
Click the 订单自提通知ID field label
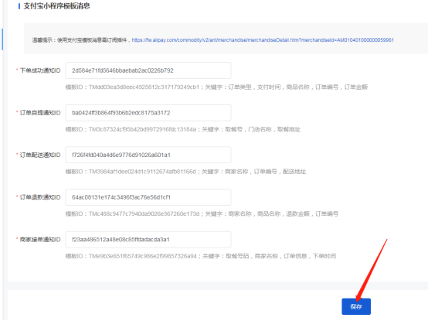[x=40, y=113]
